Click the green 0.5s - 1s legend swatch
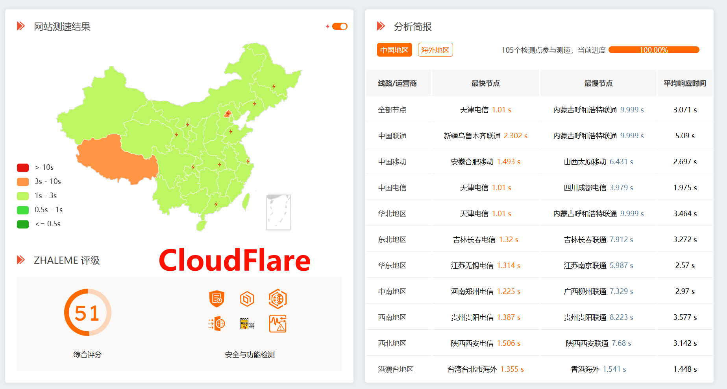The height and width of the screenshot is (389, 727). pyautogui.click(x=23, y=210)
